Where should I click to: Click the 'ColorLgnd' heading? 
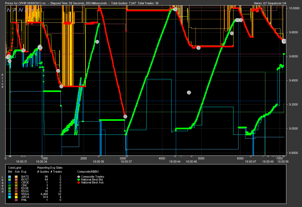(x=14, y=168)
